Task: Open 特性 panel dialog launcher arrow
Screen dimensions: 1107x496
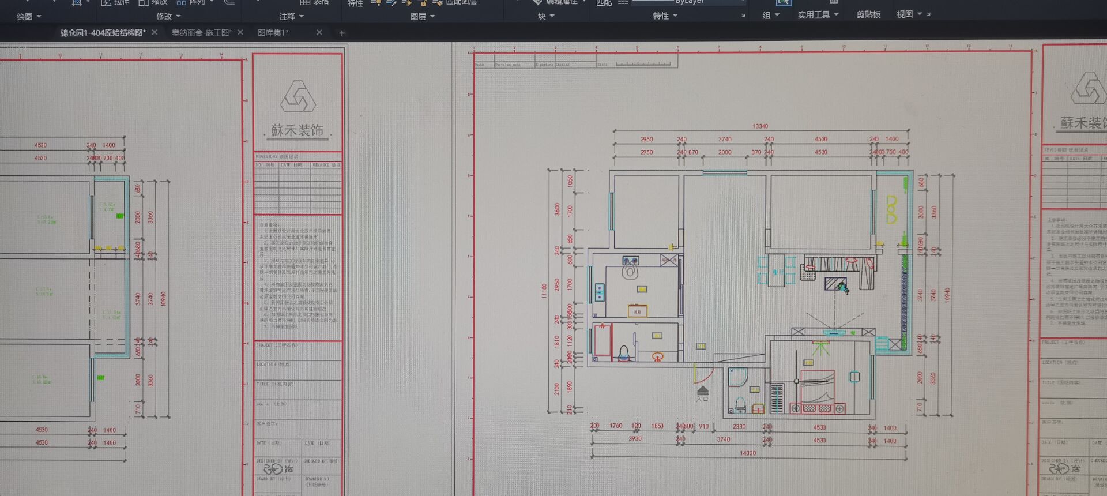Action: [743, 16]
